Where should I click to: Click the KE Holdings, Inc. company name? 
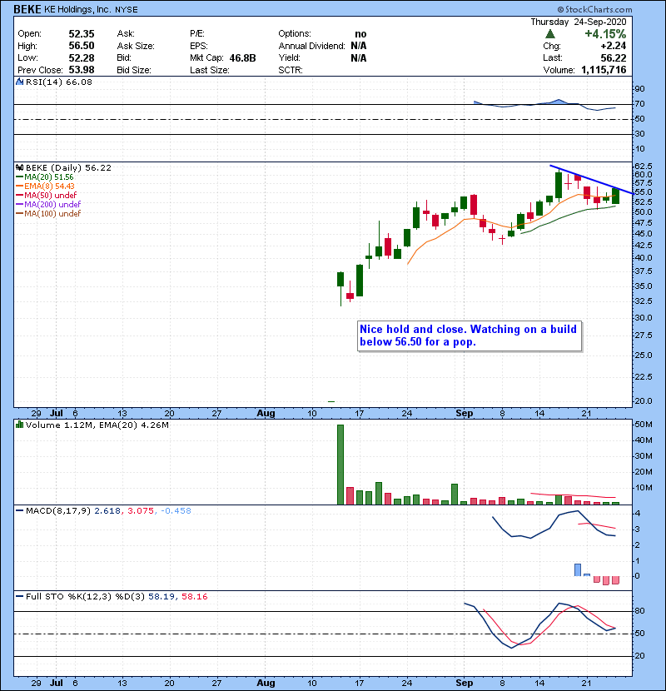77,9
